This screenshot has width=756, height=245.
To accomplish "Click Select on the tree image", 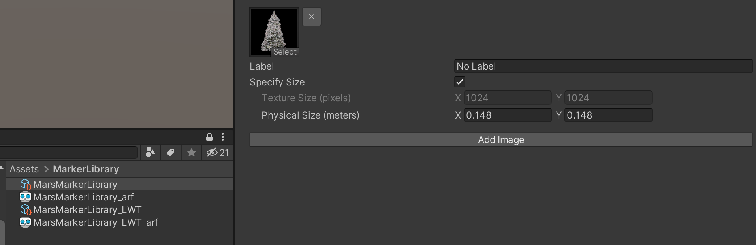I will (x=284, y=52).
